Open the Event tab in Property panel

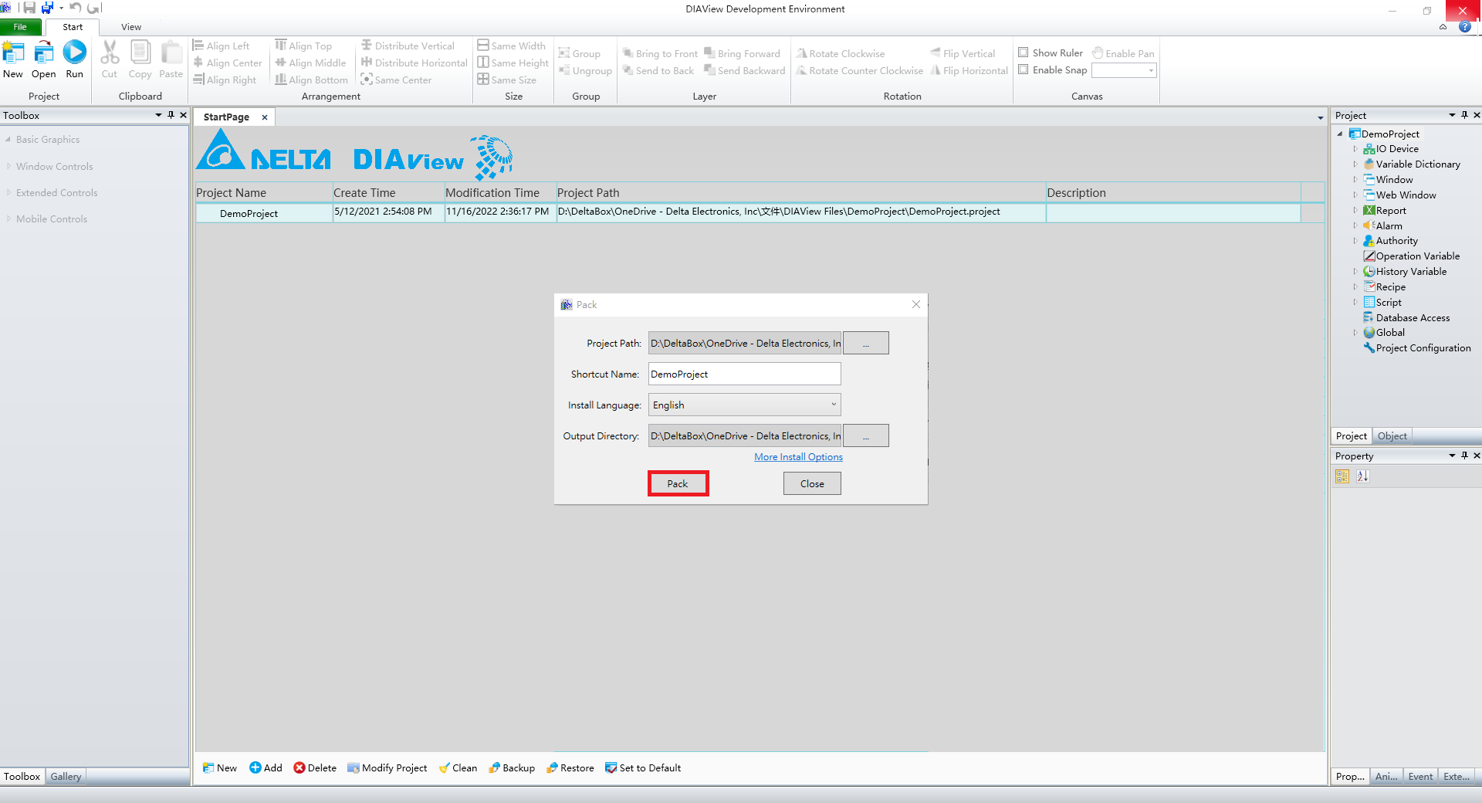[1419, 777]
